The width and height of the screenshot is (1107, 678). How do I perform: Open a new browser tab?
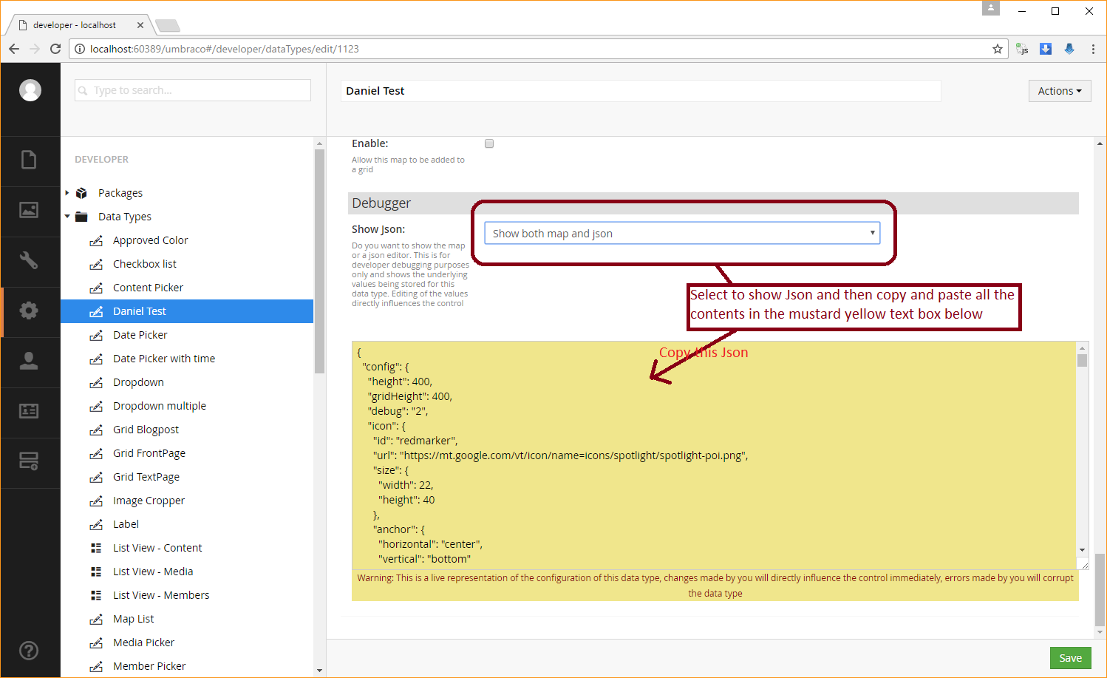(x=168, y=27)
